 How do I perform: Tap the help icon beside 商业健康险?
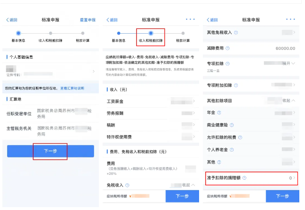point(233,125)
